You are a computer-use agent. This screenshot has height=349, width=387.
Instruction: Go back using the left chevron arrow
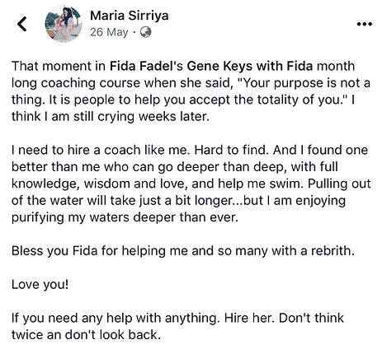(x=22, y=24)
